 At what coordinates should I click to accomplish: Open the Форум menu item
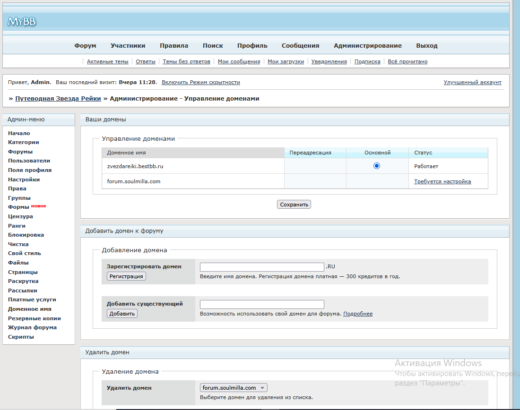pyautogui.click(x=85, y=45)
